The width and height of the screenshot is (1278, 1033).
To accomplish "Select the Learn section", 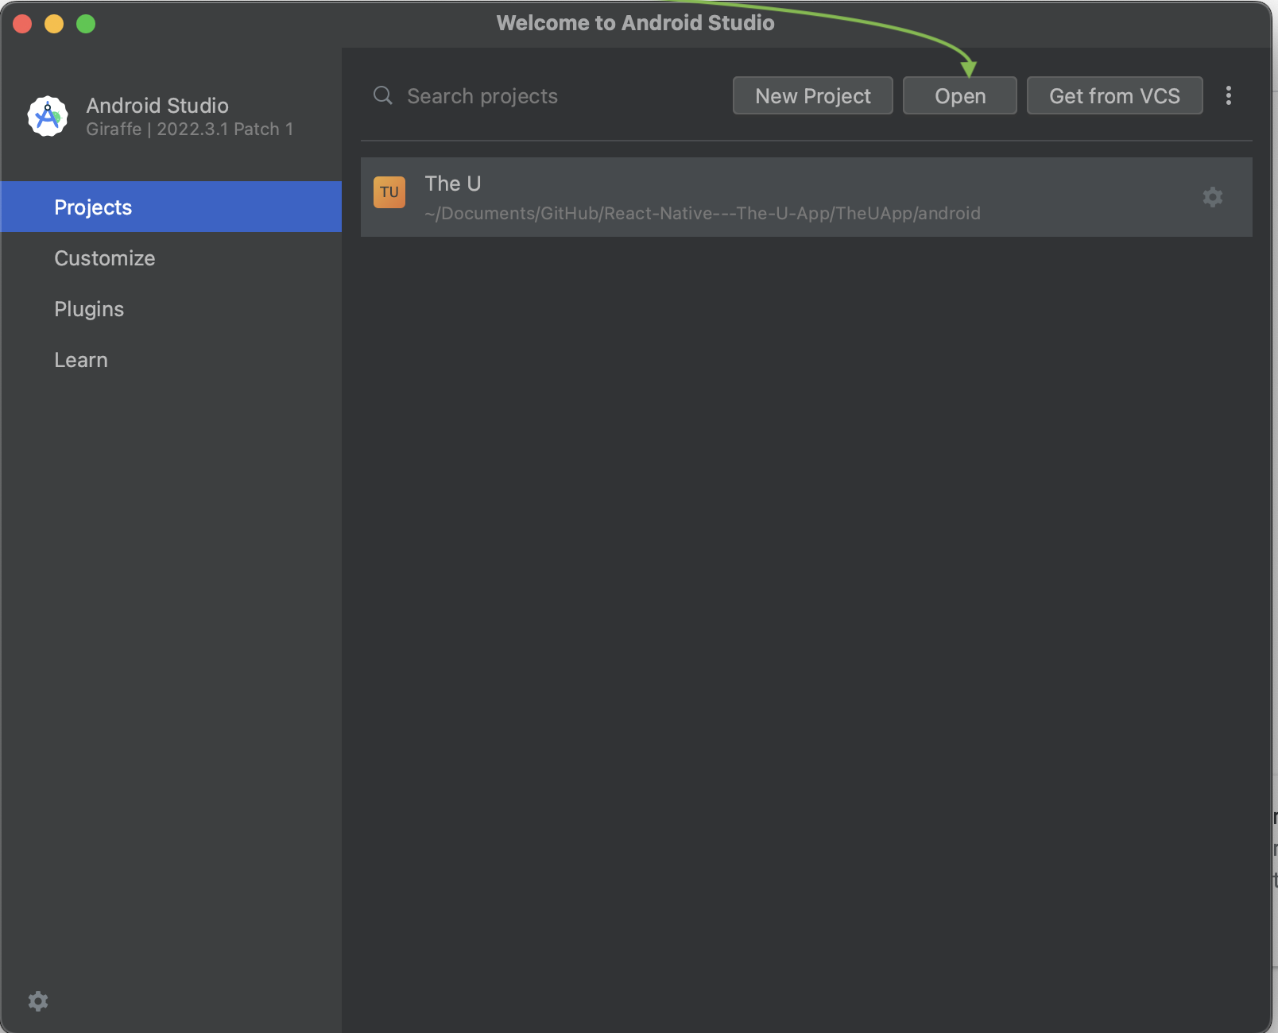I will click(x=81, y=360).
